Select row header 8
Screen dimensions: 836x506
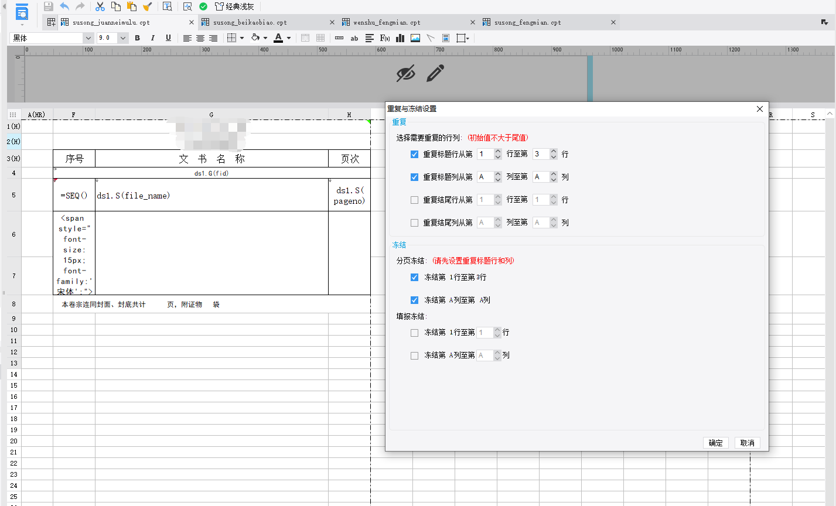pyautogui.click(x=14, y=304)
